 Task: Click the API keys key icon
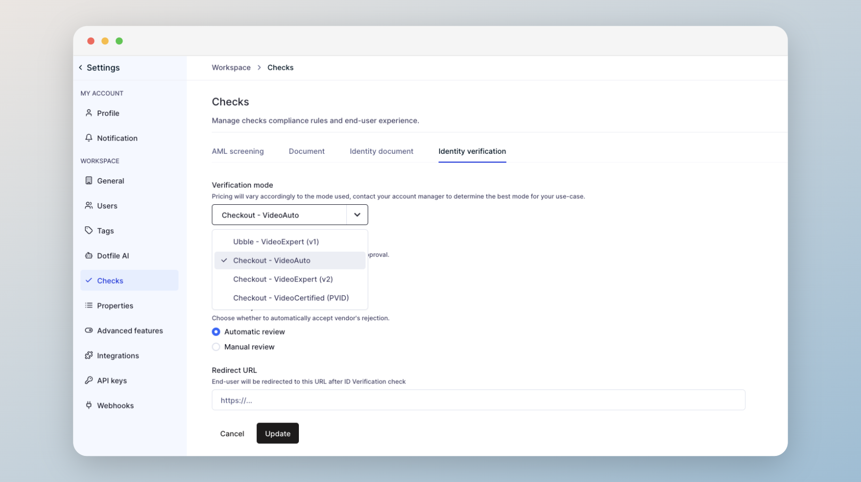pyautogui.click(x=89, y=380)
